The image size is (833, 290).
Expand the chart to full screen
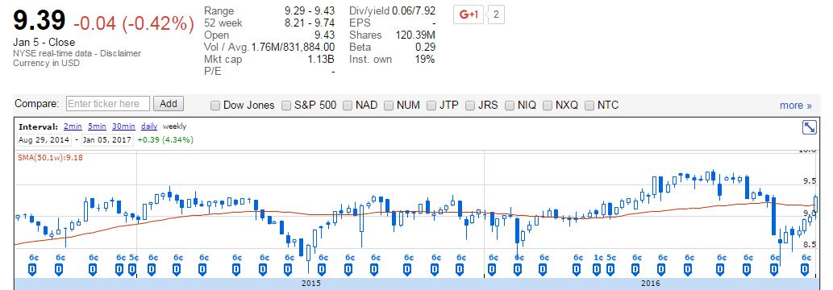tap(809, 127)
